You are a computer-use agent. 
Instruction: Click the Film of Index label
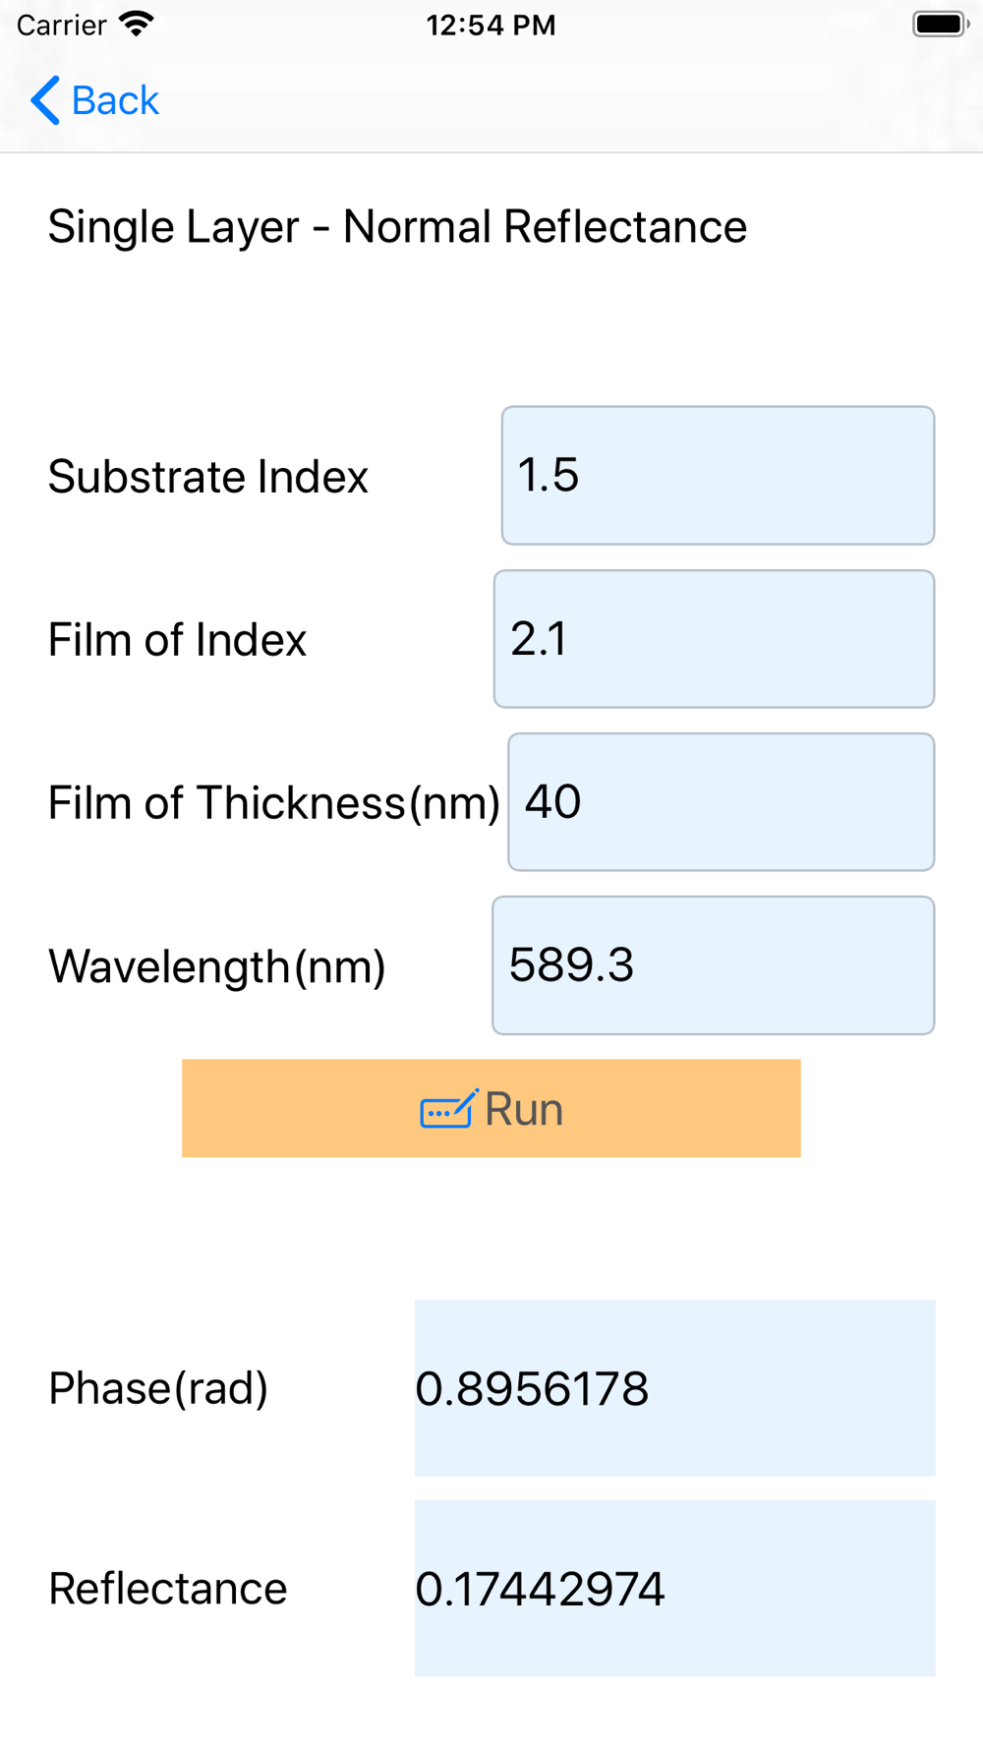click(x=178, y=640)
